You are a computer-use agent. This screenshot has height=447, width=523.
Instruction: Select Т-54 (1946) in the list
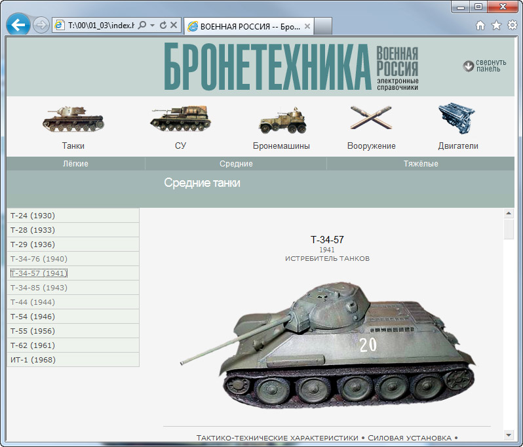pos(73,316)
